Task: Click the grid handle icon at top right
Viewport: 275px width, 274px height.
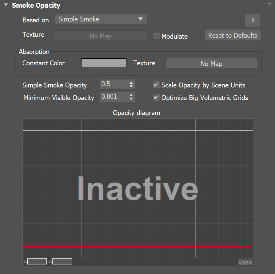Action: pyautogui.click(x=269, y=5)
